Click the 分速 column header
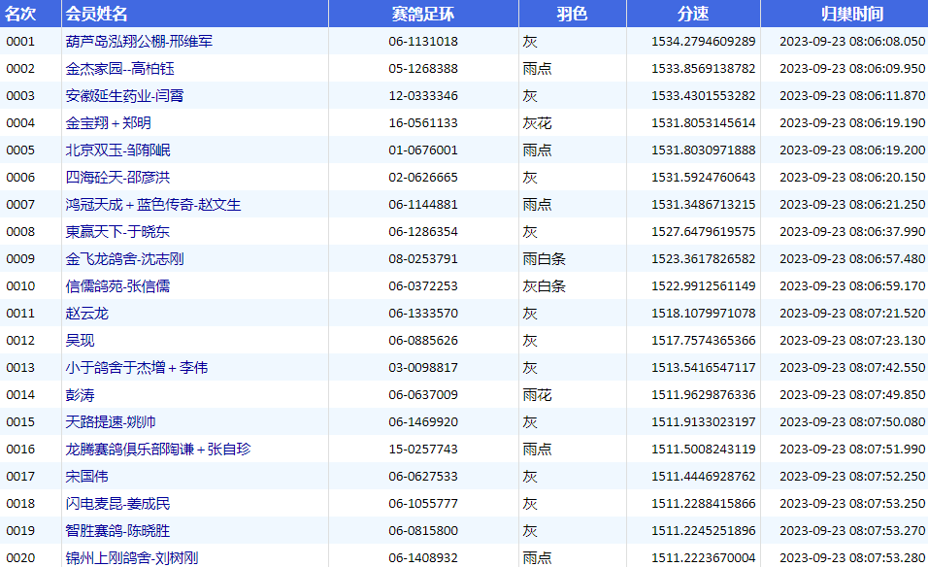This screenshot has height=567, width=928. (693, 14)
